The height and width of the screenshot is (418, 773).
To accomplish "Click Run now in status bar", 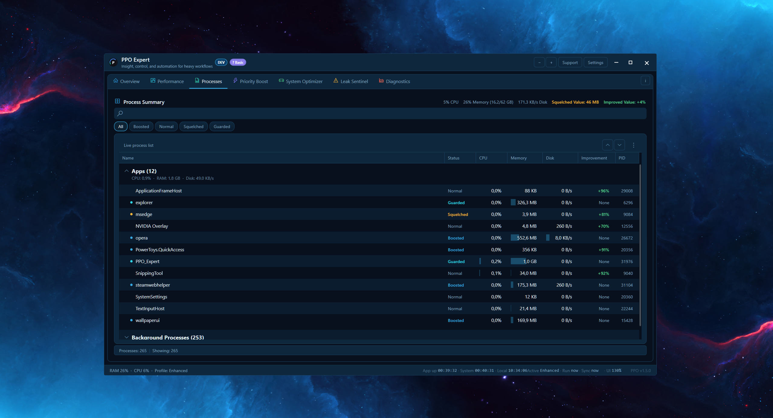I will [570, 371].
